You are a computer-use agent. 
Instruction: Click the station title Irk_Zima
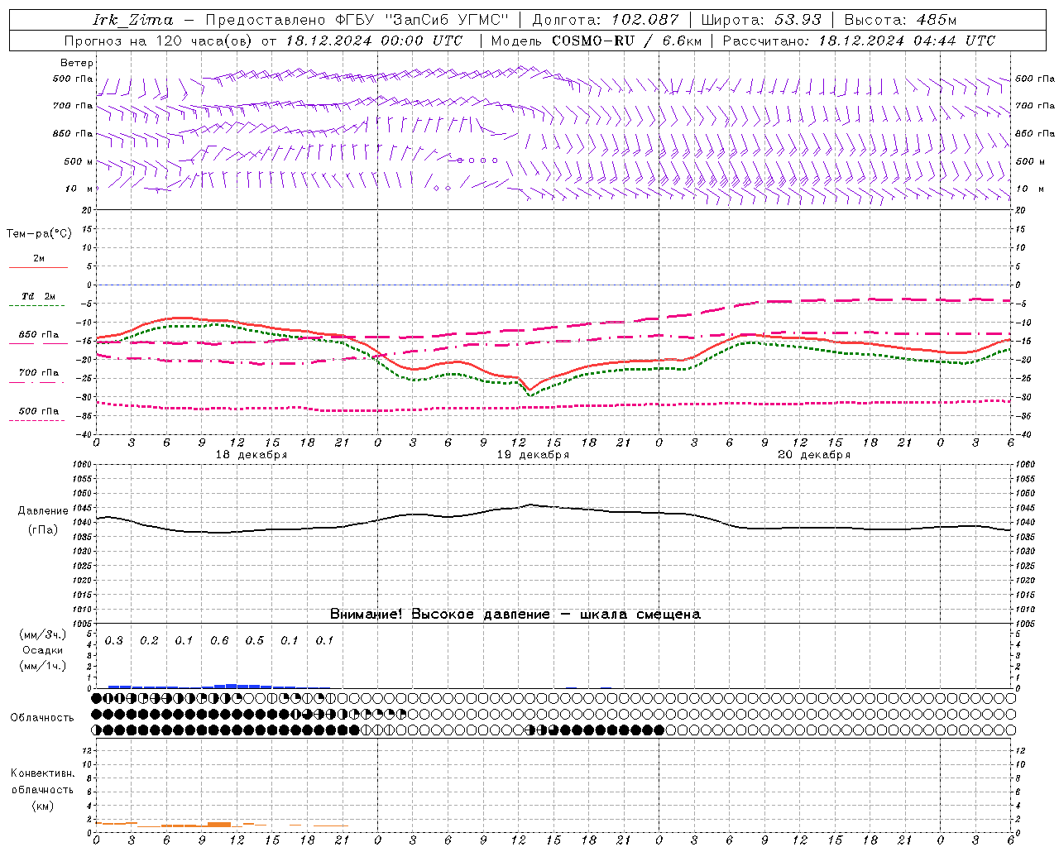click(x=133, y=20)
